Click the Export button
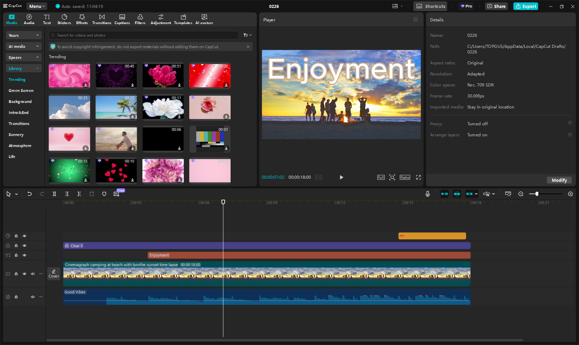 [x=526, y=6]
